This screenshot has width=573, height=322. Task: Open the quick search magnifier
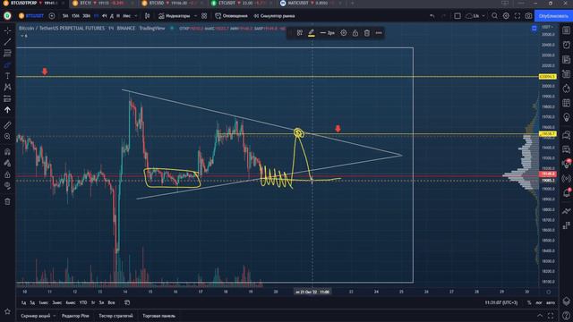click(494, 16)
